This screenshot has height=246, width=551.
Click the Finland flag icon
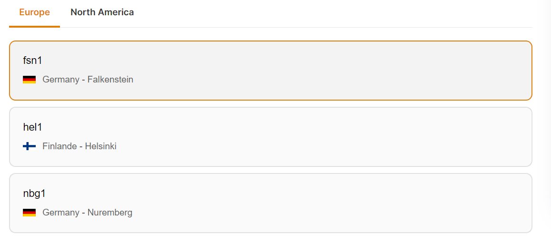click(x=29, y=146)
